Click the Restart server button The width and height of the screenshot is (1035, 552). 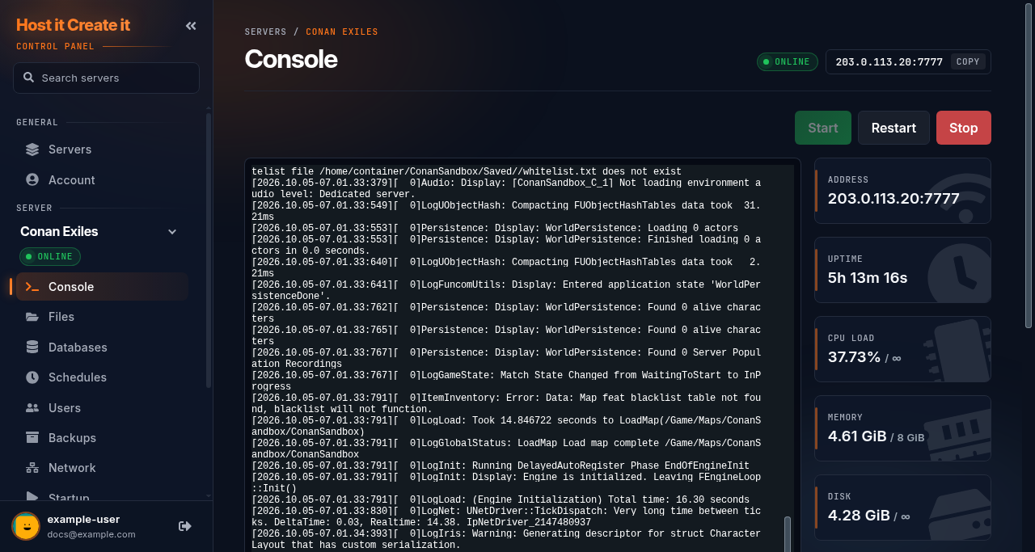[x=893, y=128]
